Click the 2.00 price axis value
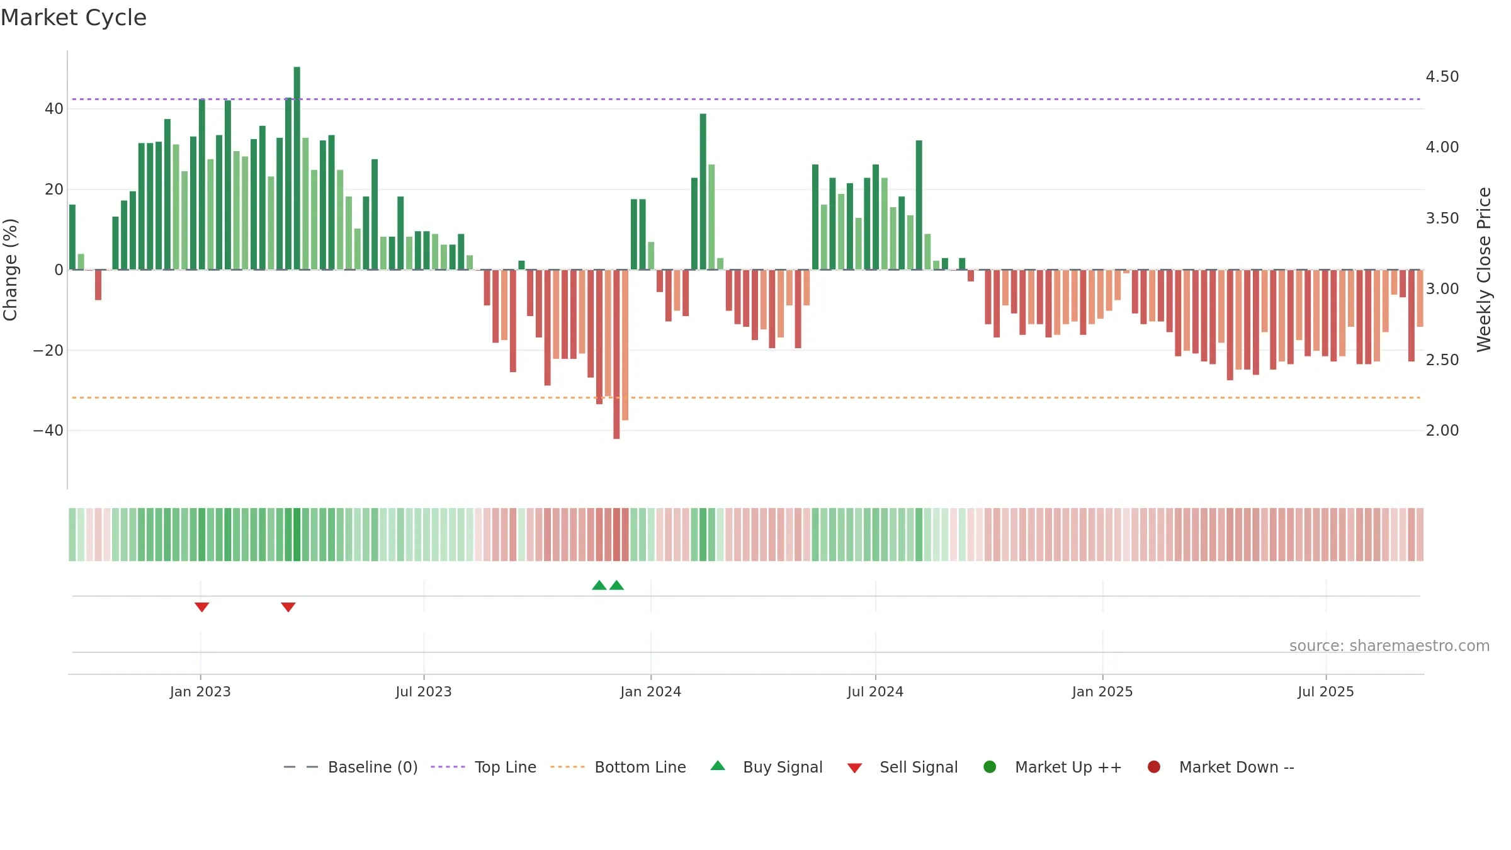The height and width of the screenshot is (850, 1511). [1442, 431]
